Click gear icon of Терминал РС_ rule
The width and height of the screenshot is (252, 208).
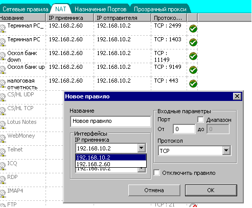(x=3, y=29)
